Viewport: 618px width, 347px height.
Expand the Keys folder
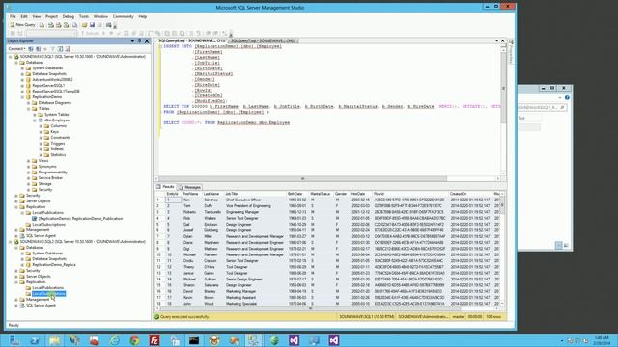pyautogui.click(x=41, y=132)
